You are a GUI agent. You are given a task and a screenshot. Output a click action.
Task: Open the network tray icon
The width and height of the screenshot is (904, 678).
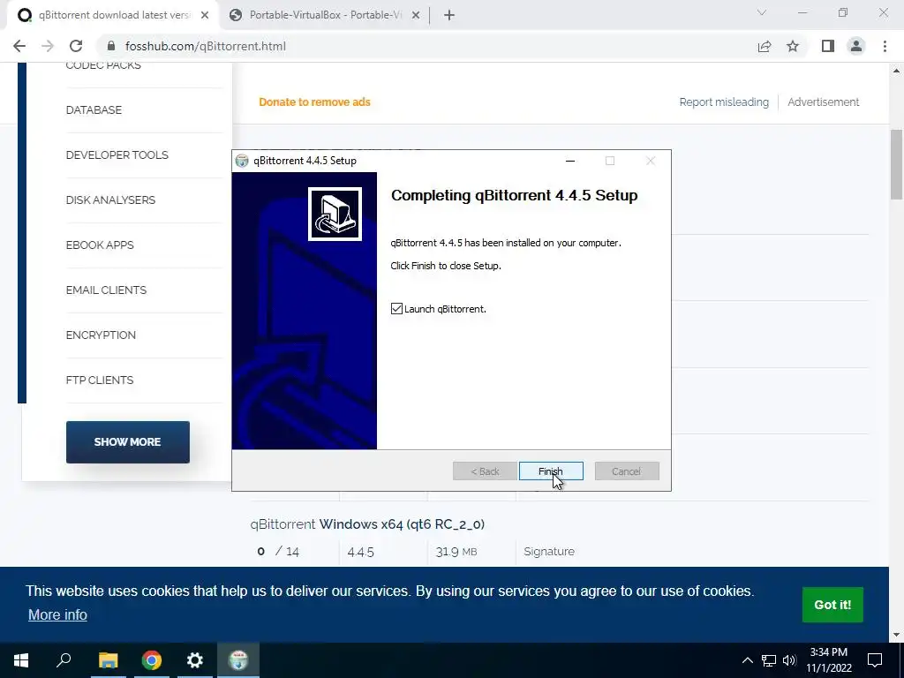[769, 660]
